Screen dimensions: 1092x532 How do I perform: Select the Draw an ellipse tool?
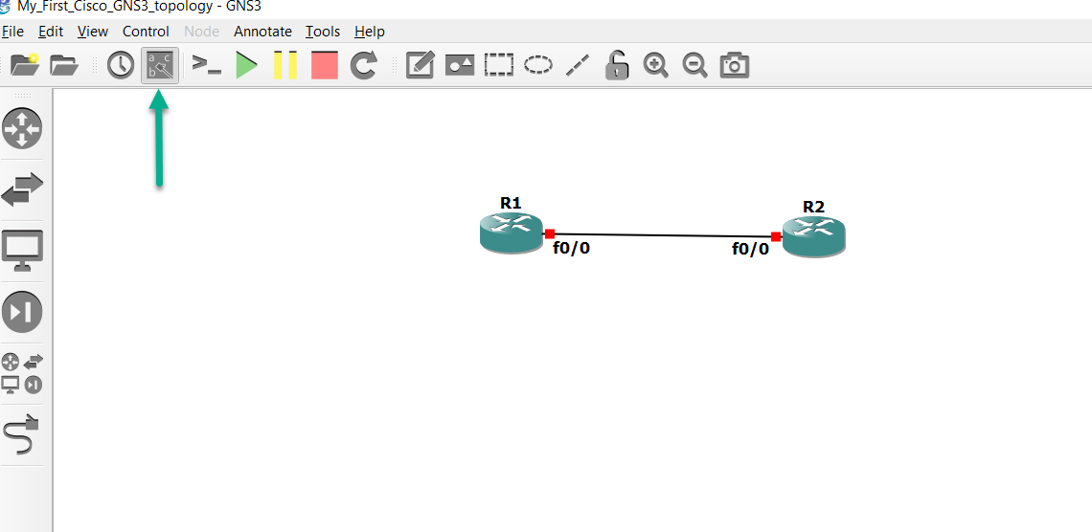coord(538,65)
